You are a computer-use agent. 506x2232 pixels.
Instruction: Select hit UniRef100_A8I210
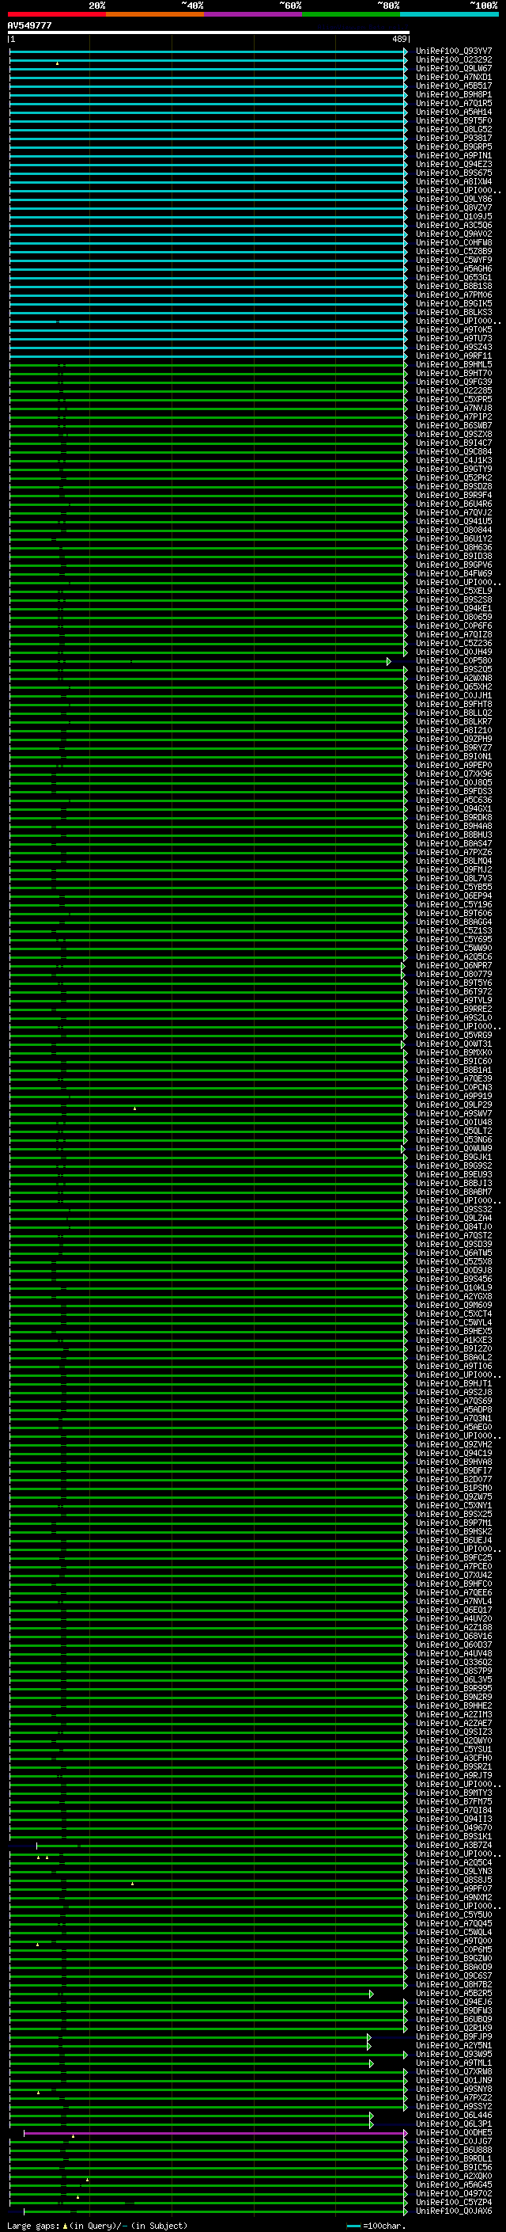453,731
